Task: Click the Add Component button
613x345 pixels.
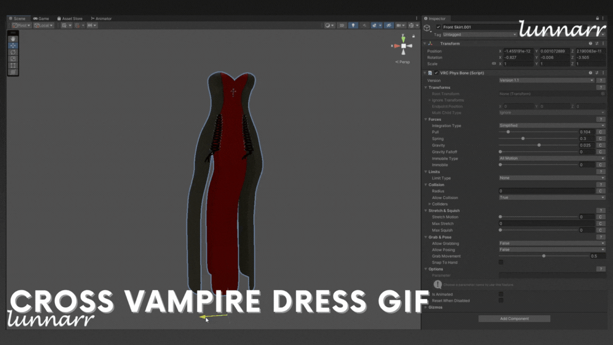Action: pos(514,318)
